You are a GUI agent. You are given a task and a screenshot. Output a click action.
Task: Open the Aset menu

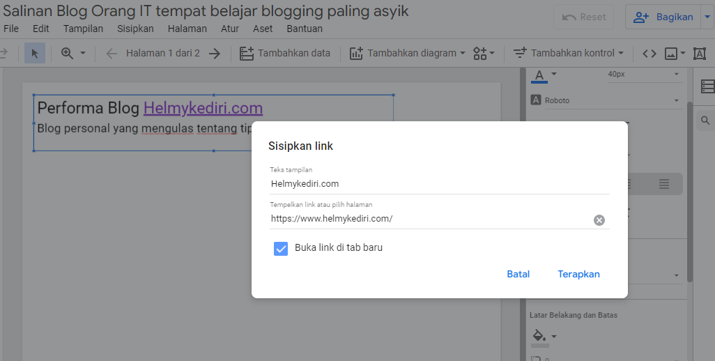(x=263, y=29)
